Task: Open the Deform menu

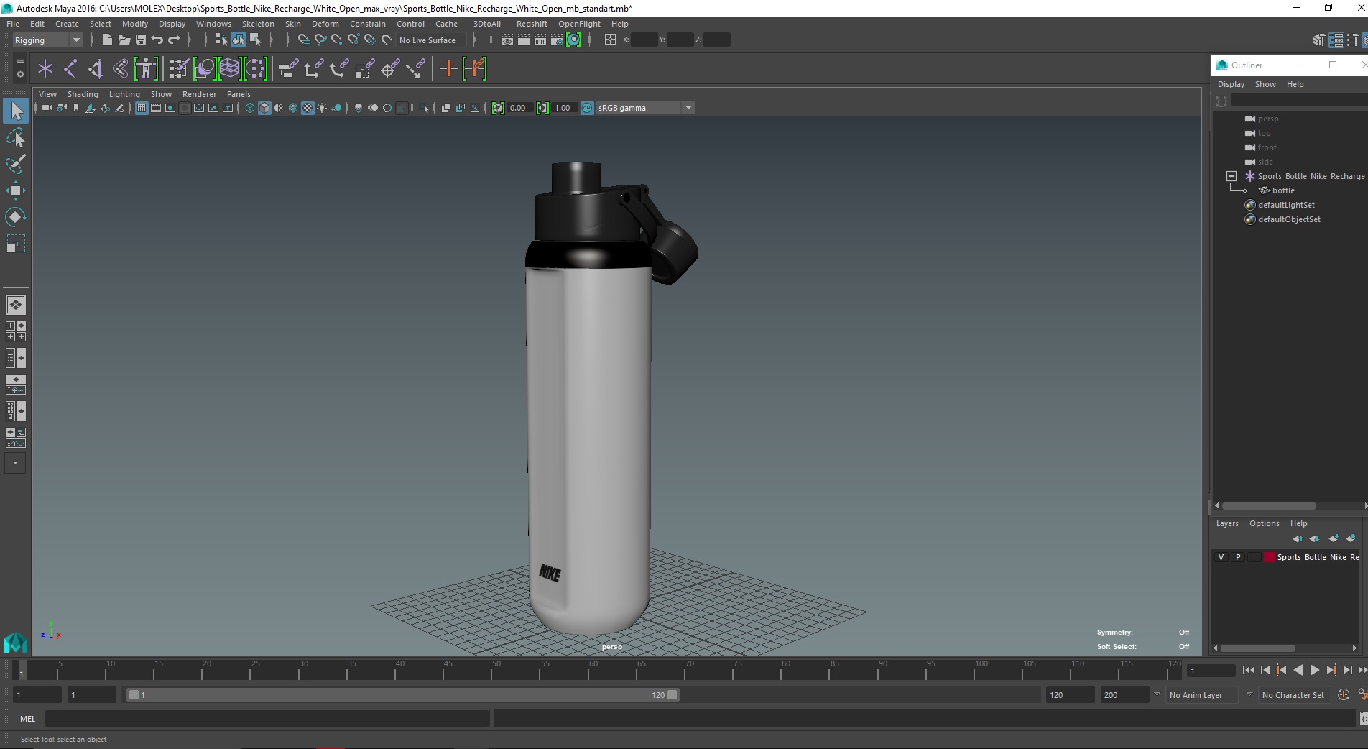Action: click(325, 24)
